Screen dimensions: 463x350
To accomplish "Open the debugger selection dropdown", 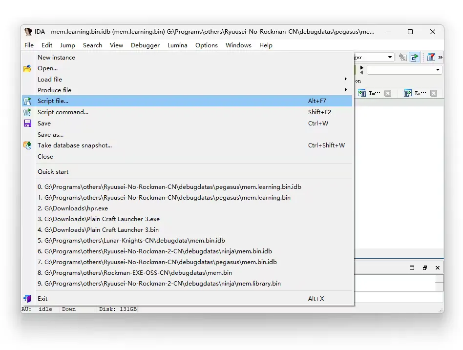I will click(x=389, y=58).
